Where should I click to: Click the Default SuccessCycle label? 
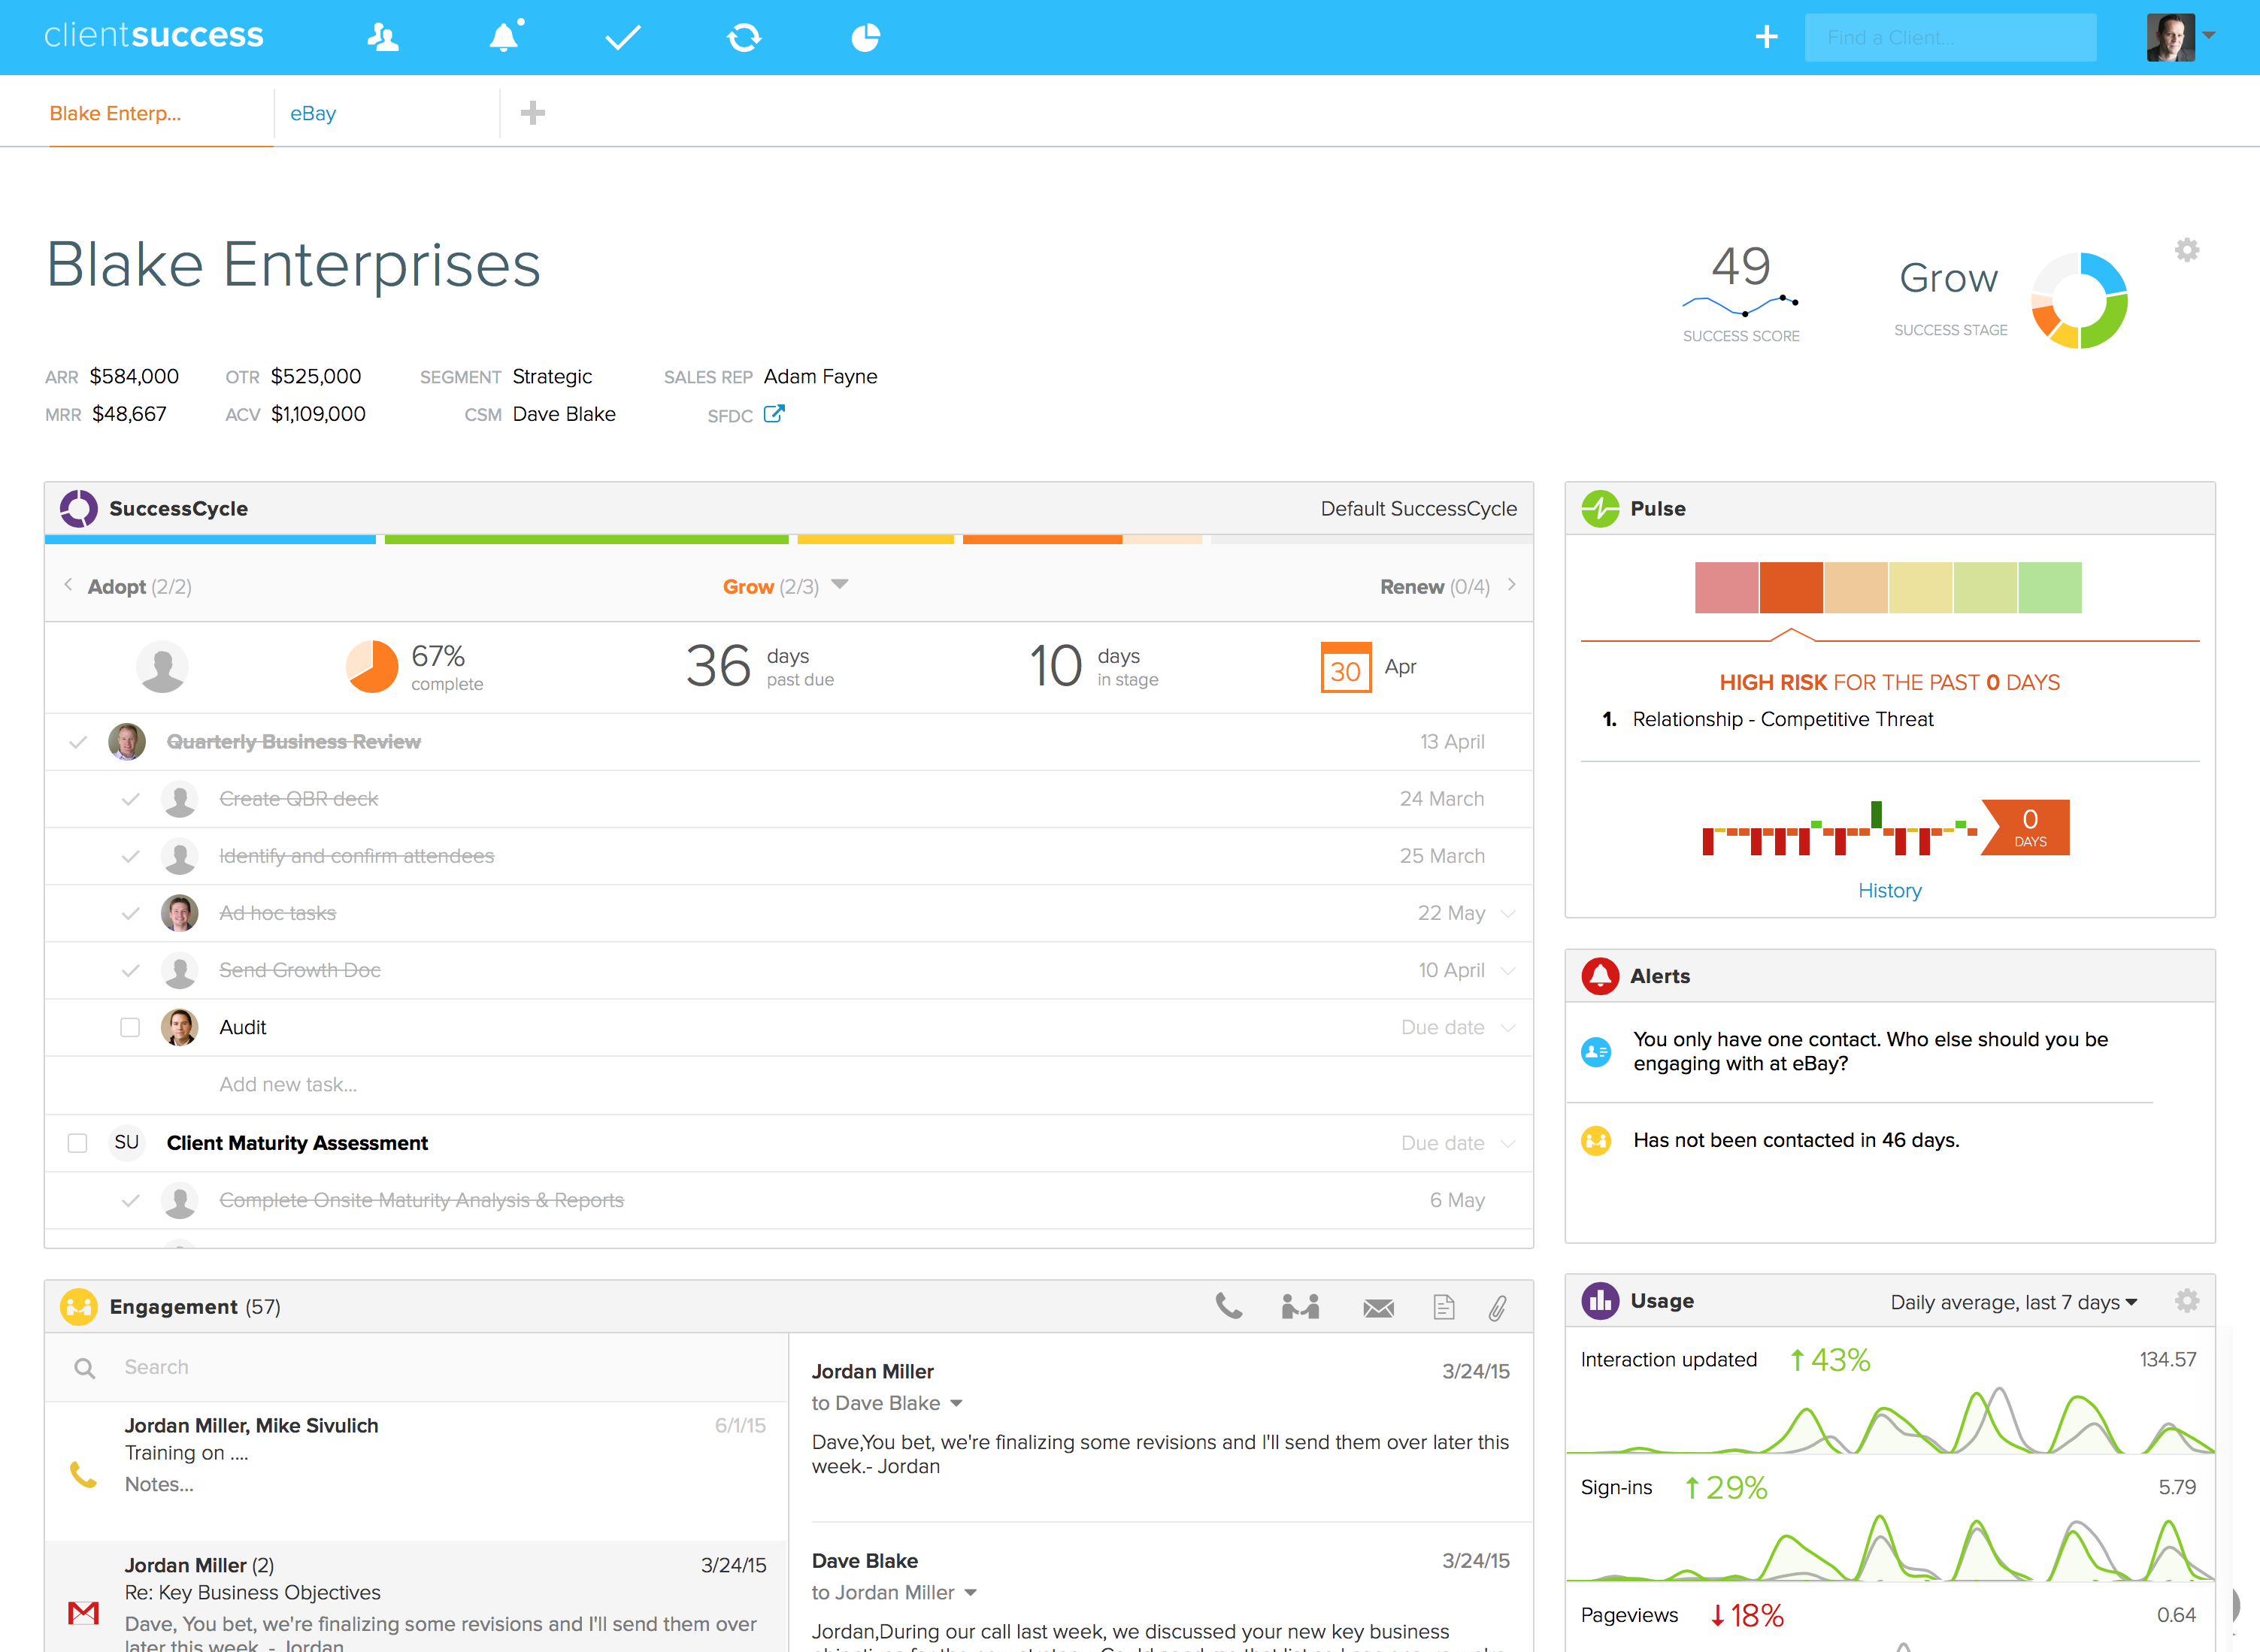pyautogui.click(x=1419, y=509)
